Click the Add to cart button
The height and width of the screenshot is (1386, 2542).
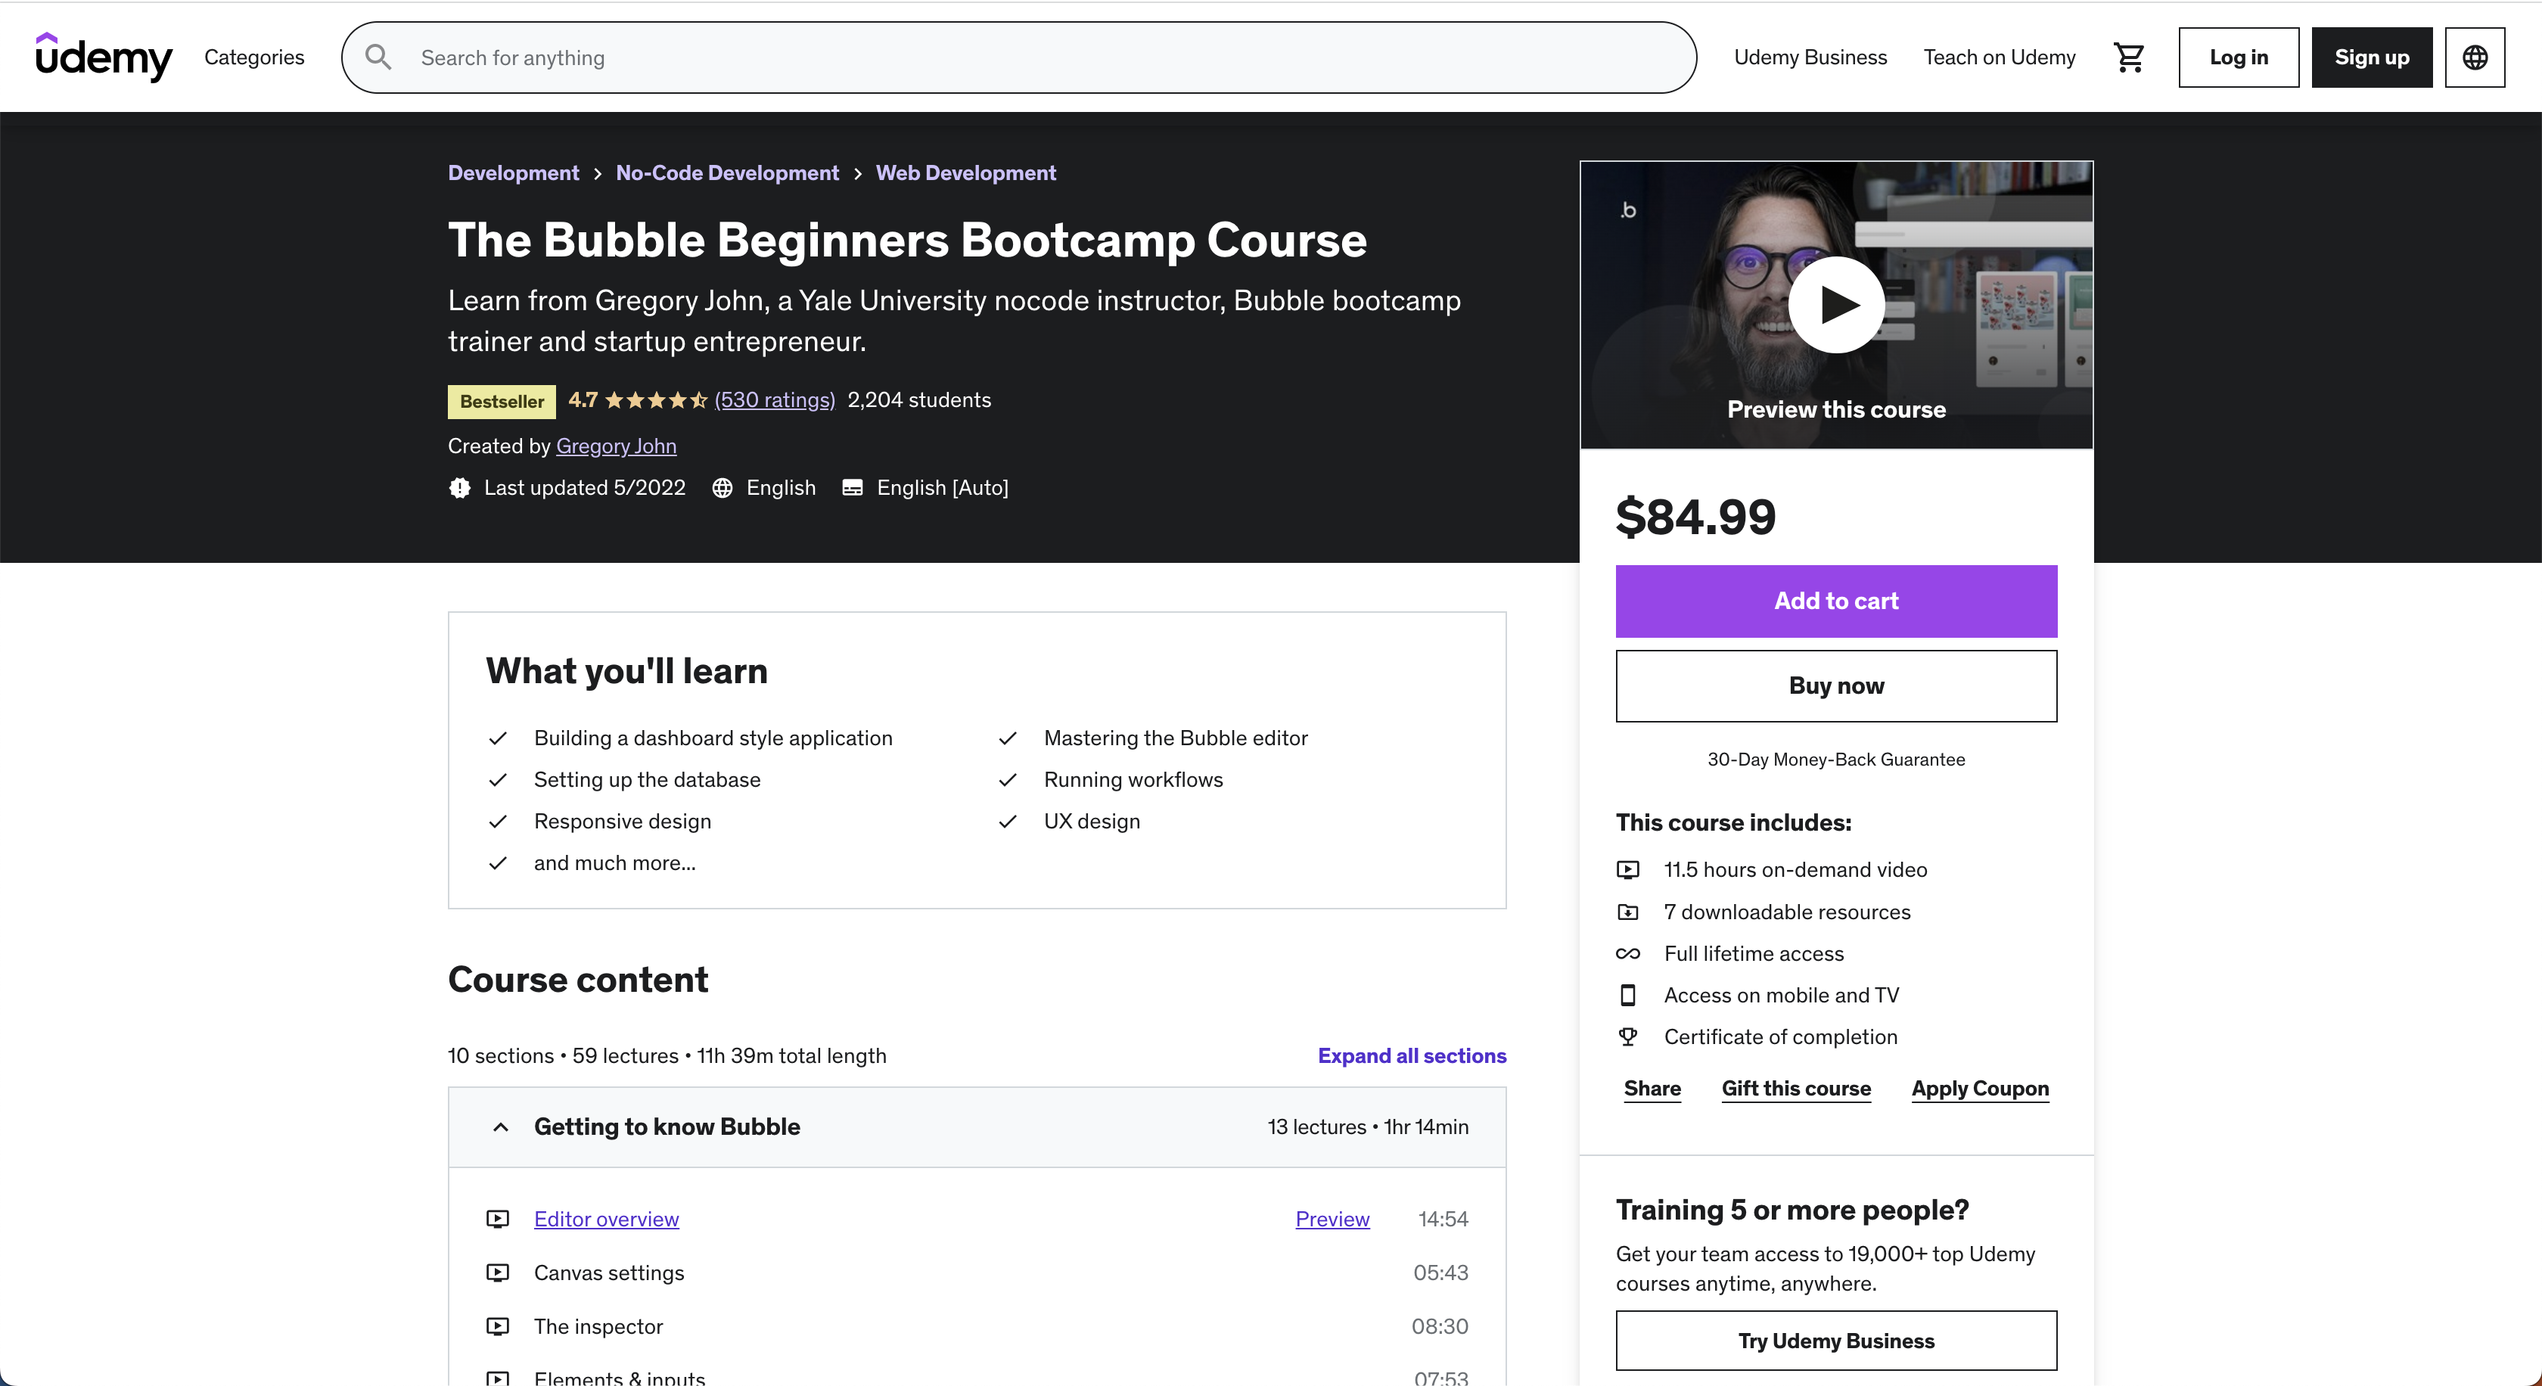pos(1835,601)
